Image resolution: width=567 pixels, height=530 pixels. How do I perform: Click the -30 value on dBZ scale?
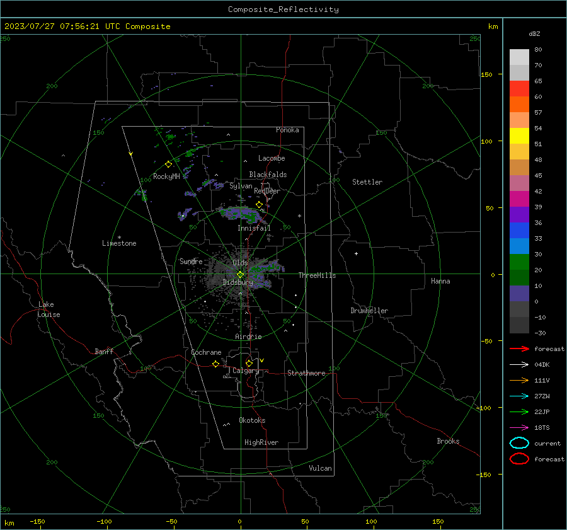[540, 333]
